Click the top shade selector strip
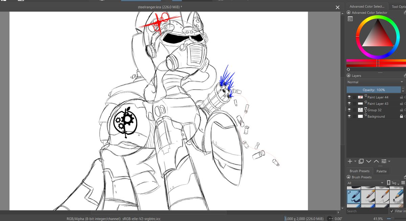 (376, 60)
